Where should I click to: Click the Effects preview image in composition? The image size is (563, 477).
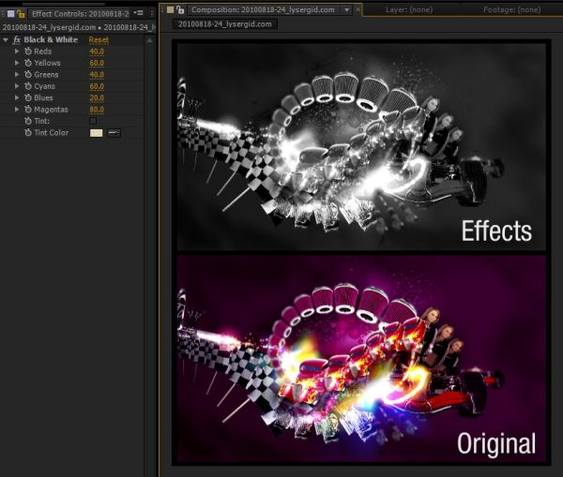tap(361, 146)
